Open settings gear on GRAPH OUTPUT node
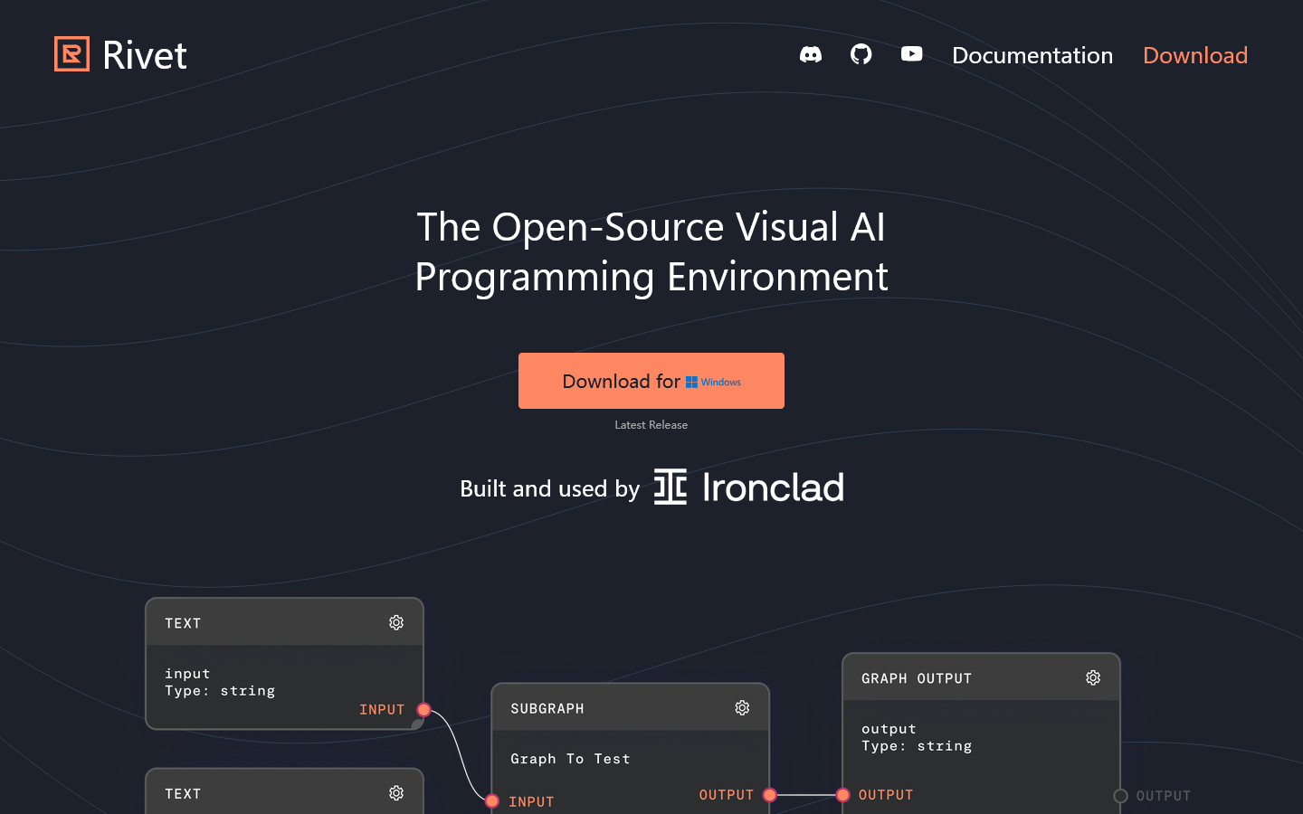1303x814 pixels. point(1093,678)
